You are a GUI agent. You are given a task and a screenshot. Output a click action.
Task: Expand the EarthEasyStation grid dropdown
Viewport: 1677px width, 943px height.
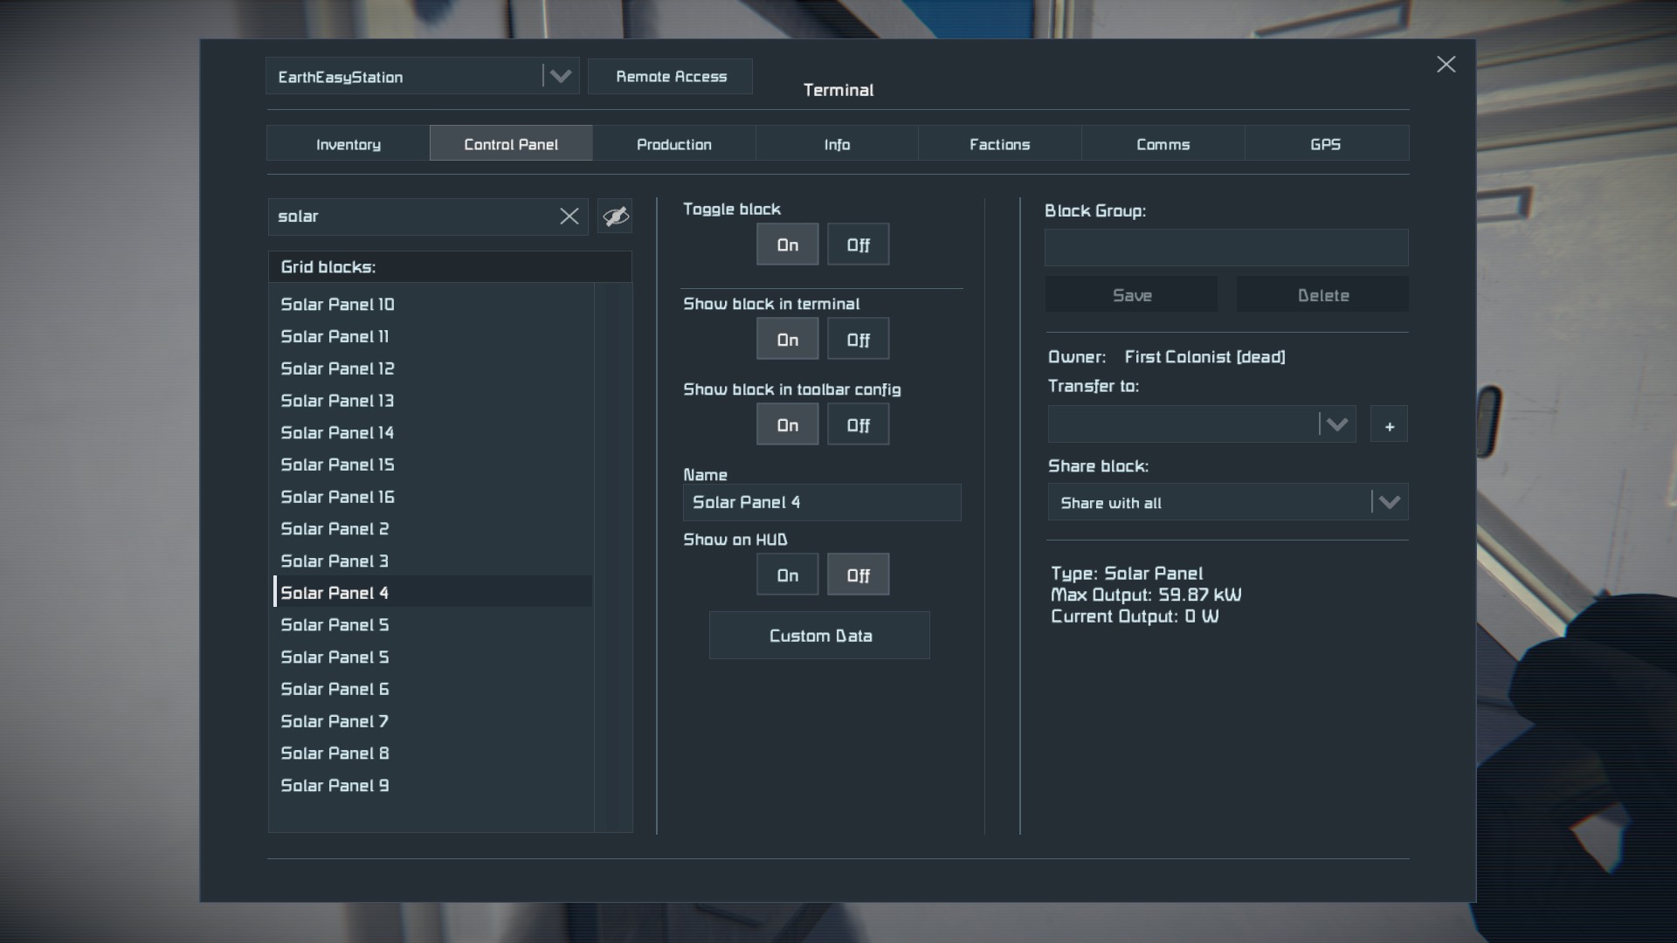[x=560, y=77]
